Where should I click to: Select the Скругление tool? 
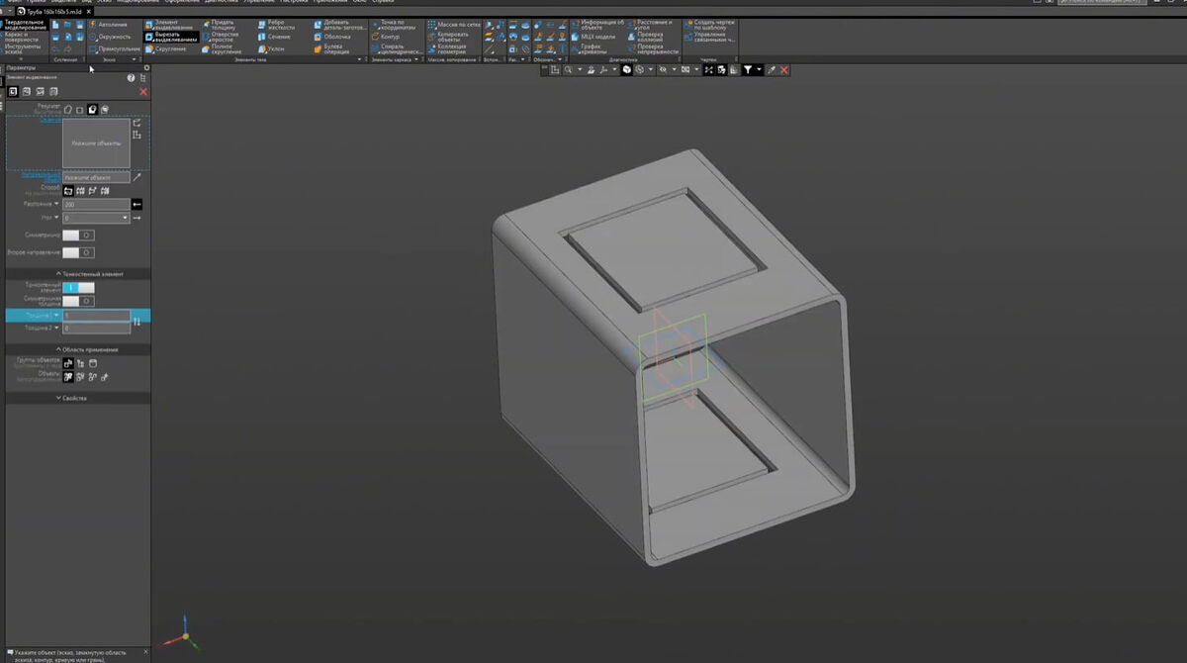(165, 48)
